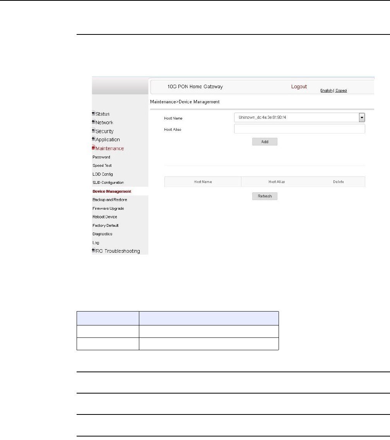Open Factory Default page
390x440 pixels.
click(106, 226)
